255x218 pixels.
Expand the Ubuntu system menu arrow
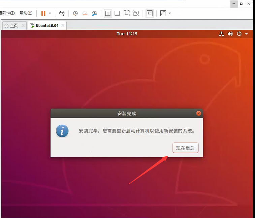[x=246, y=34]
